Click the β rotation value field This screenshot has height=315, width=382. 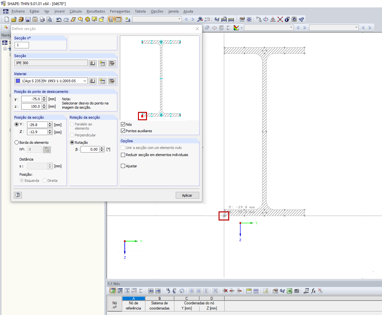[90, 149]
